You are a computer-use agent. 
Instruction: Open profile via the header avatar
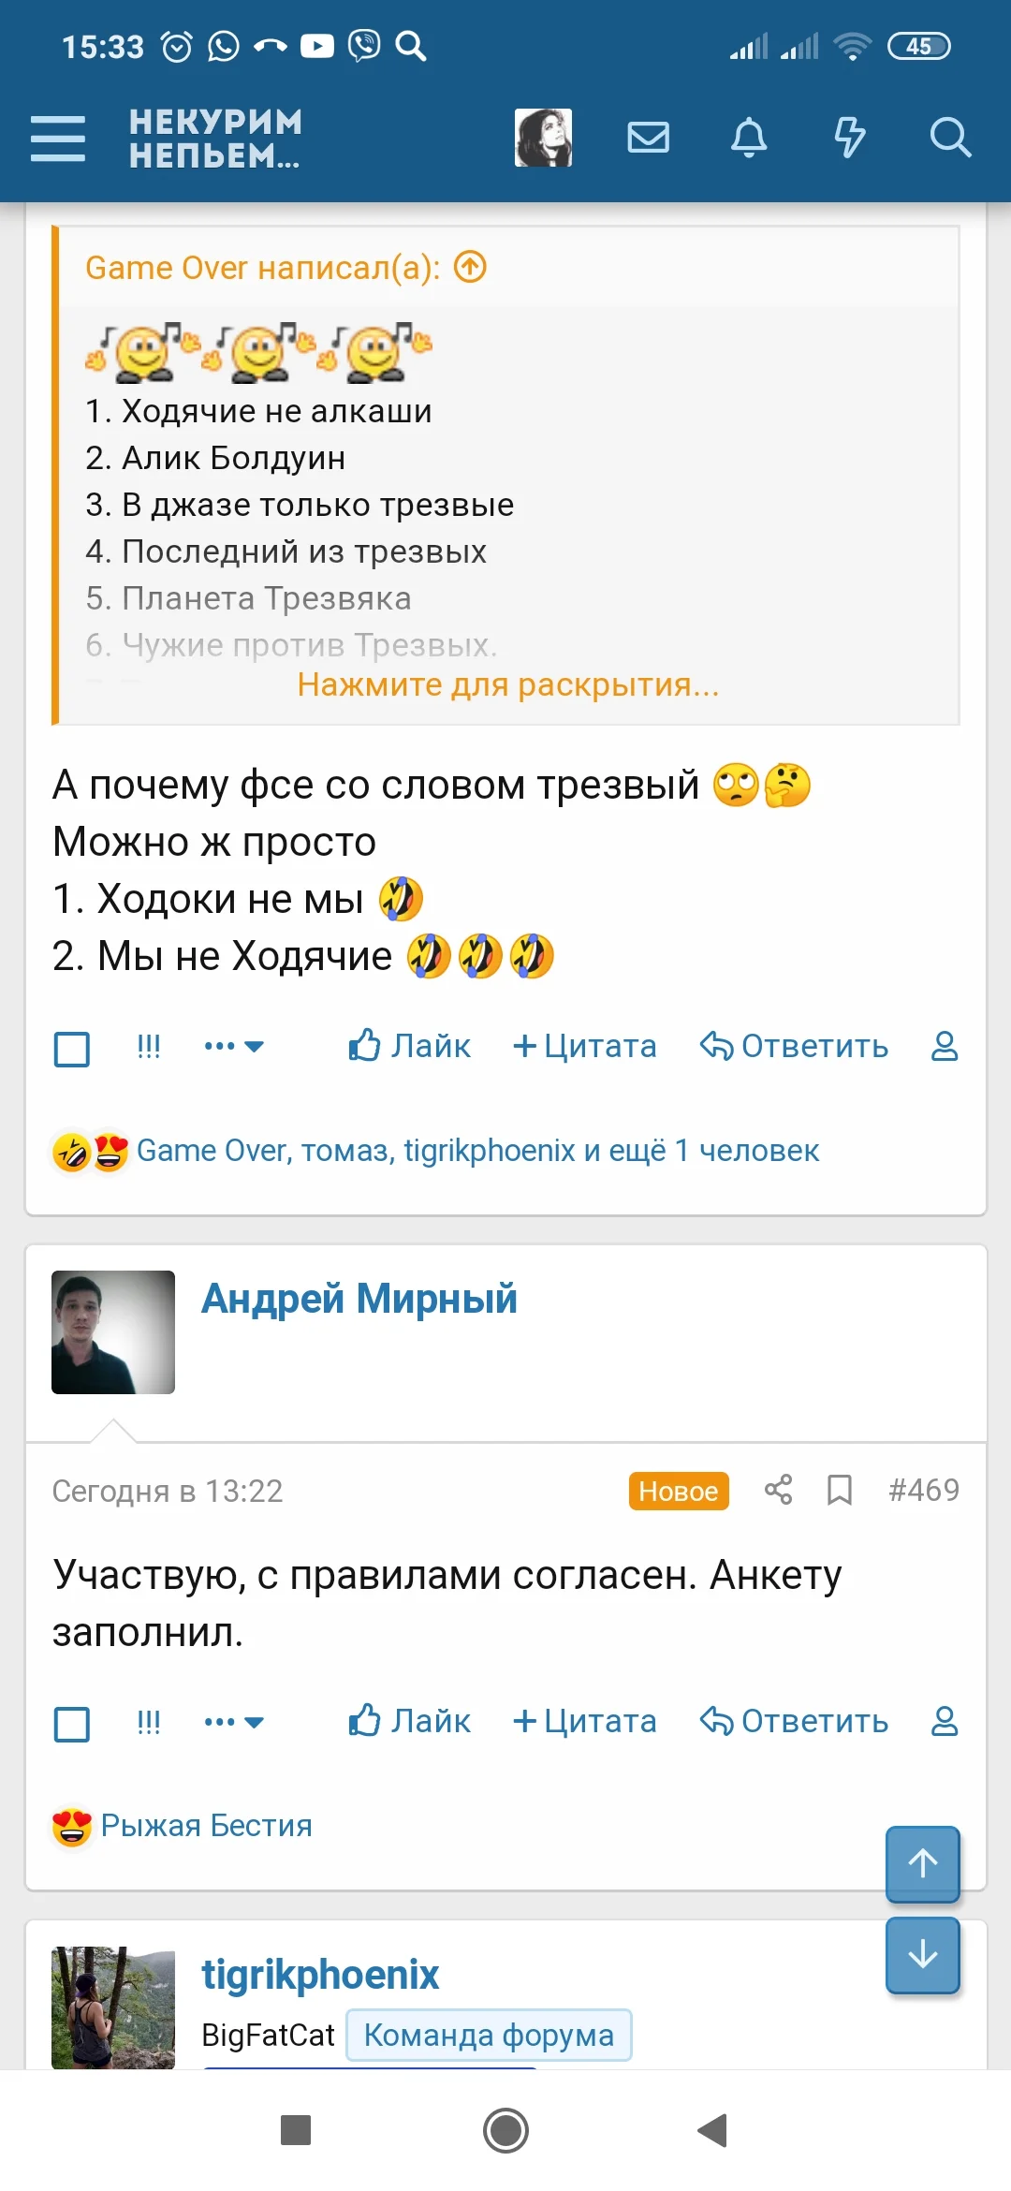[x=542, y=137]
